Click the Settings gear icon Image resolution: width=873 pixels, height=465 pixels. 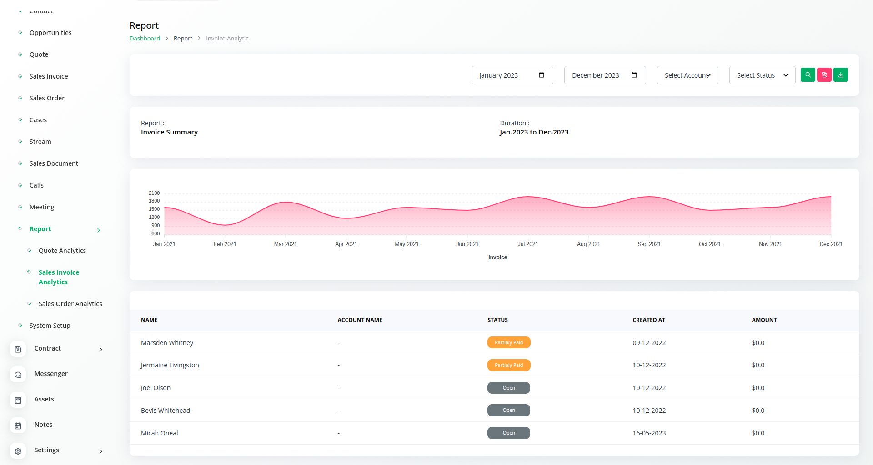point(18,451)
